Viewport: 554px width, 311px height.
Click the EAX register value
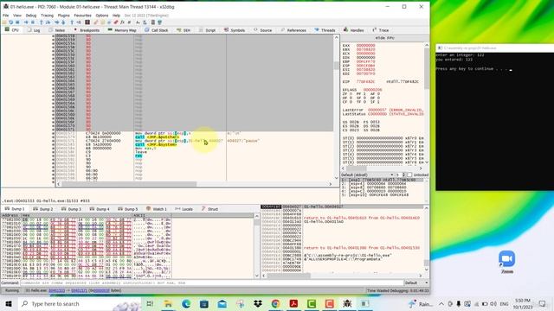coord(365,46)
